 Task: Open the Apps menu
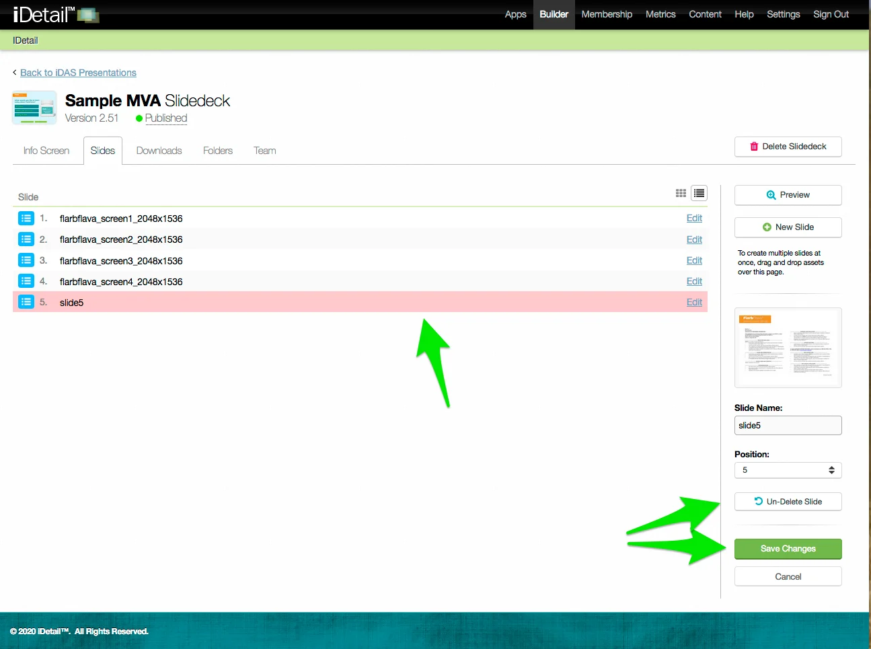click(516, 14)
